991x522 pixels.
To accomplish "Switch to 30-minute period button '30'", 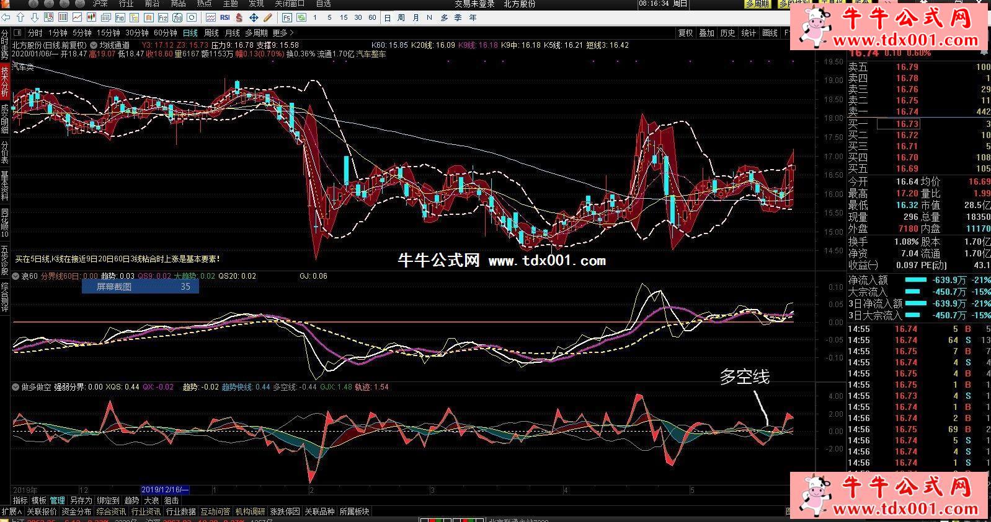I will [358, 18].
